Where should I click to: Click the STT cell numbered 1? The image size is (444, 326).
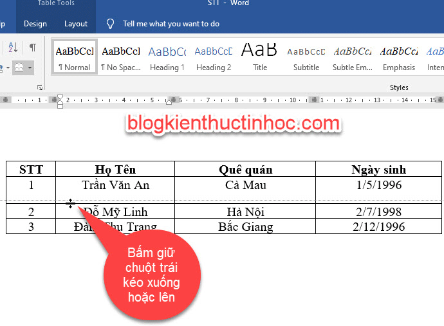pos(31,188)
